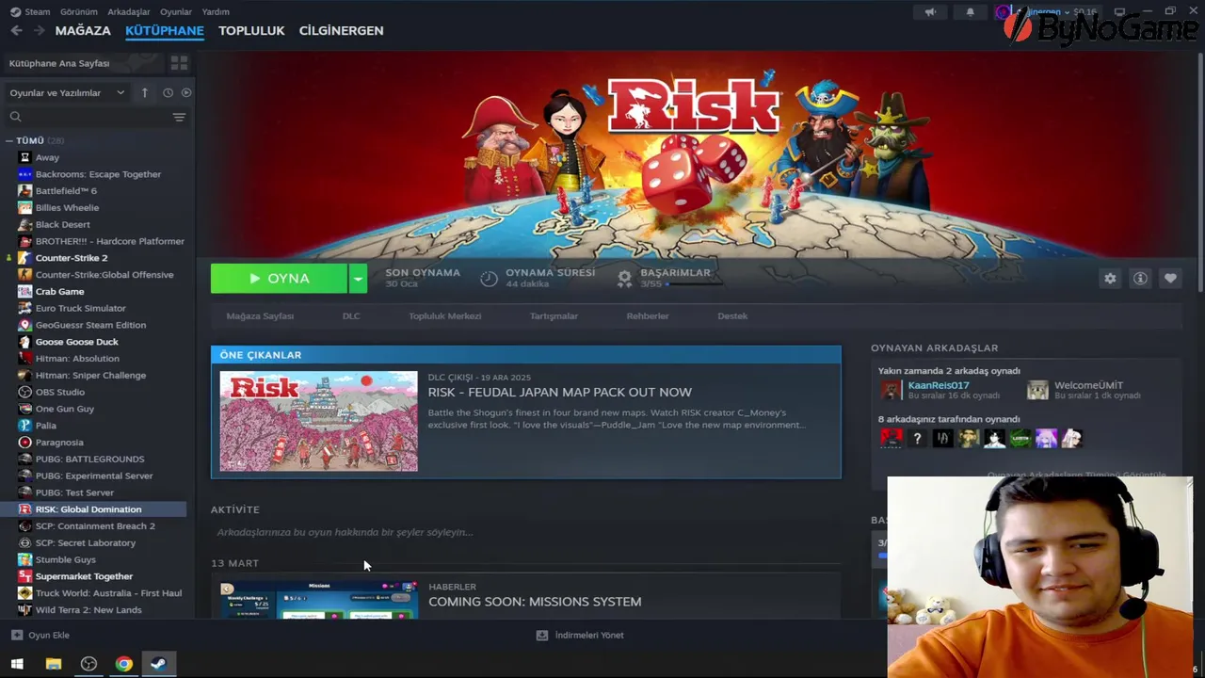The image size is (1205, 678).
Task: Expand the green play options dropdown arrow
Action: tap(358, 279)
